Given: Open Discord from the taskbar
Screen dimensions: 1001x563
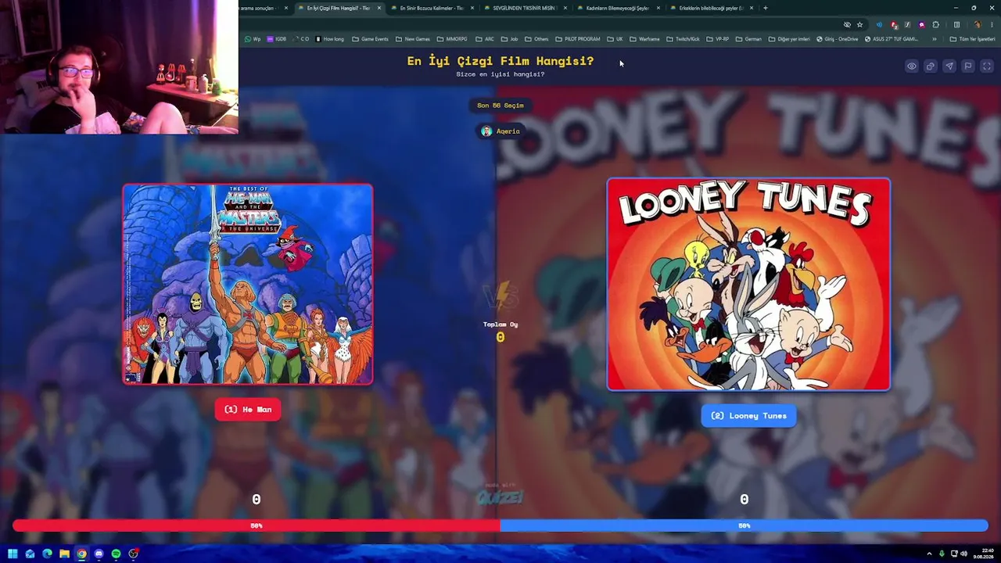Looking at the screenshot, I should (99, 554).
